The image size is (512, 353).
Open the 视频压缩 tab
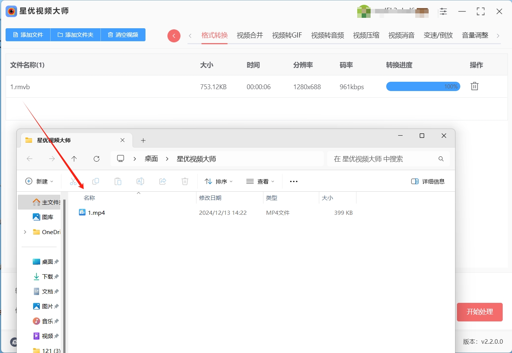366,35
